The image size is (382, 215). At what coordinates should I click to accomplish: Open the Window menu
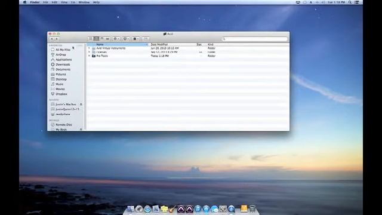point(84,2)
